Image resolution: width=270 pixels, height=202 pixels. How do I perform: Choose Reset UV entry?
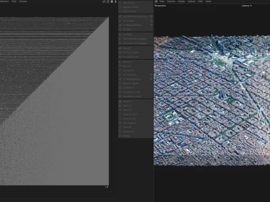tap(136, 110)
